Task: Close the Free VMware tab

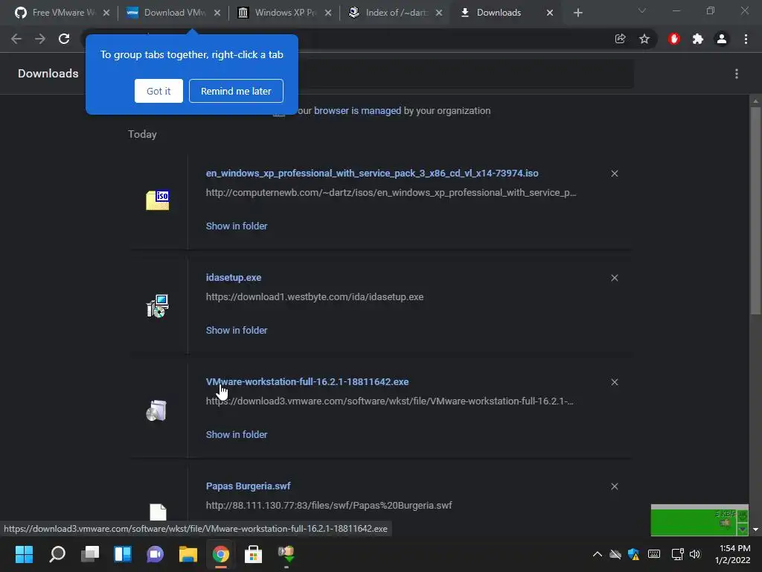Action: point(106,13)
